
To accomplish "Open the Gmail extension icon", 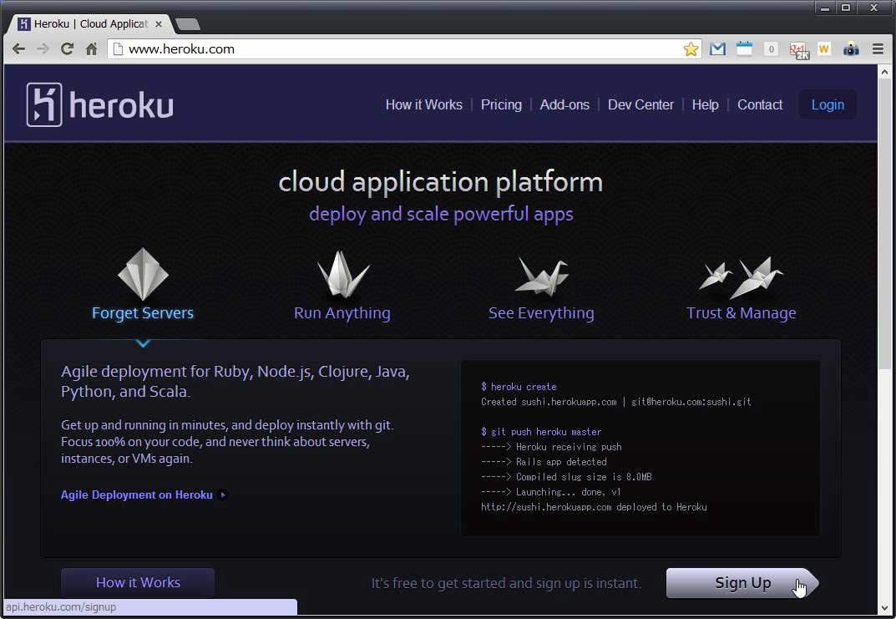I will pyautogui.click(x=717, y=49).
